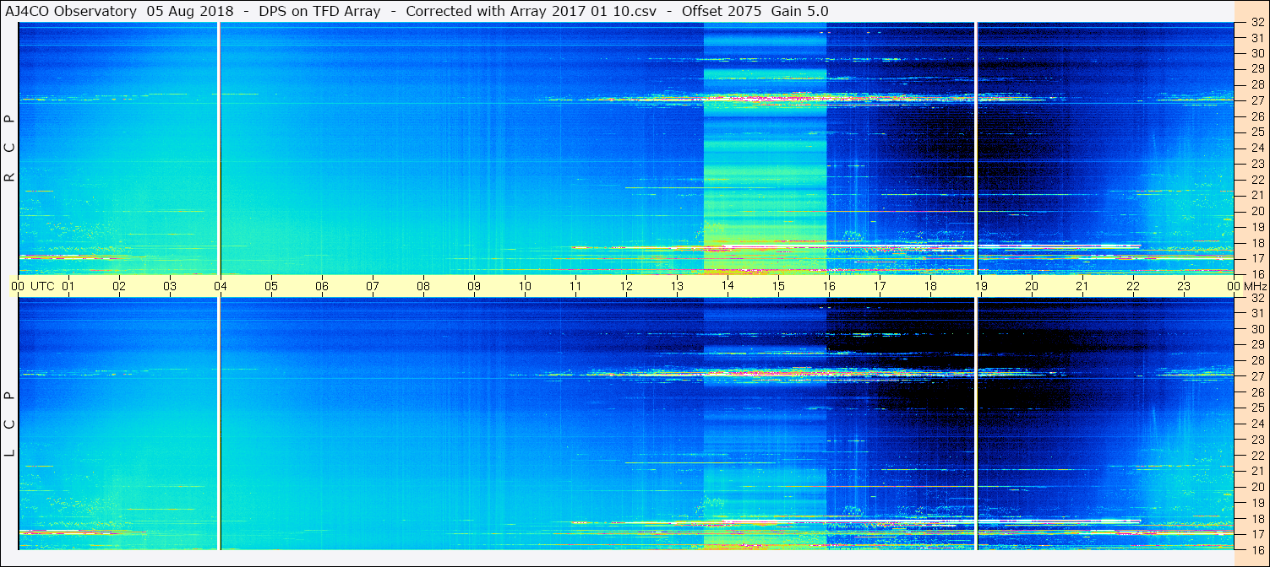Select hour 22 on the UTC time axis
The width and height of the screenshot is (1270, 567).
pos(1133,286)
